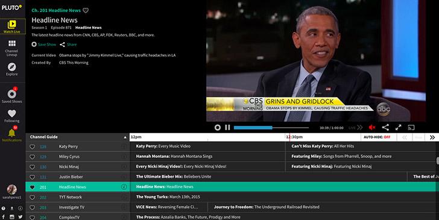
Task: Show info for Headline News channel row
Action: click(124, 187)
